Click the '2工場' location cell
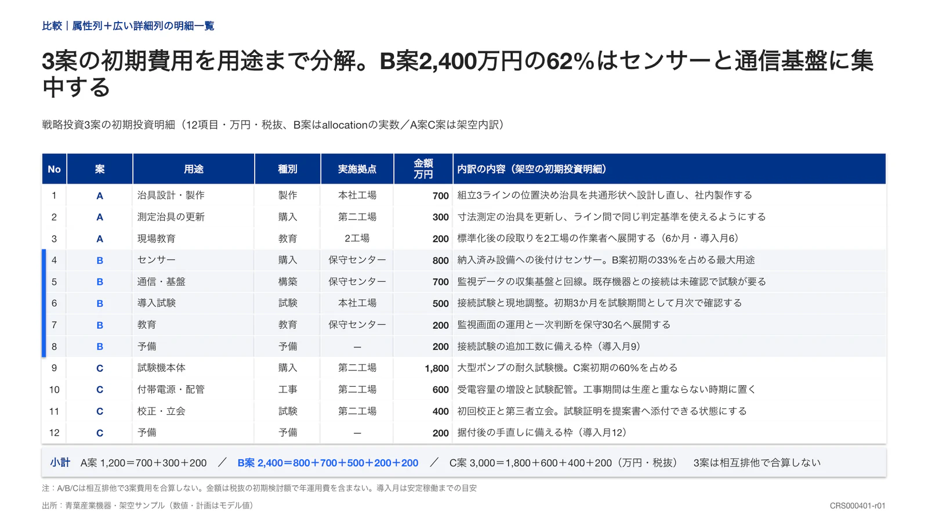Screen dimensions: 928x522 357,238
